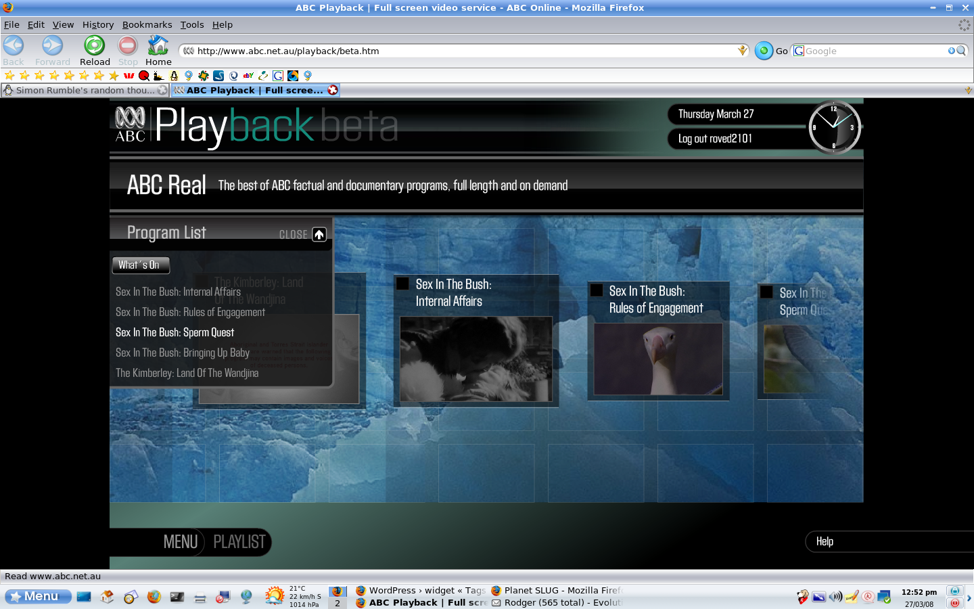This screenshot has height=609, width=974.
Task: Open the Westpac red W bookmark
Action: [129, 76]
